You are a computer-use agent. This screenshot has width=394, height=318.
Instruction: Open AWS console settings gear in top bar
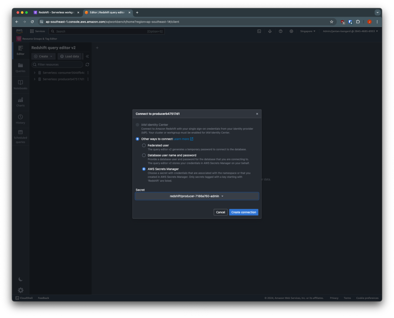click(291, 31)
